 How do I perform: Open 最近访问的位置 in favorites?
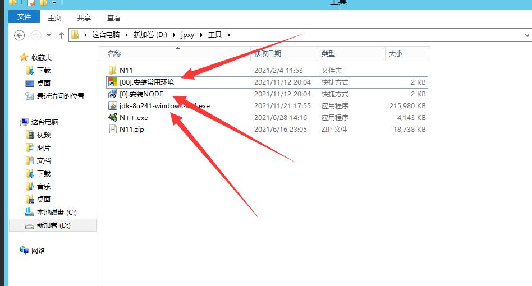coord(60,96)
